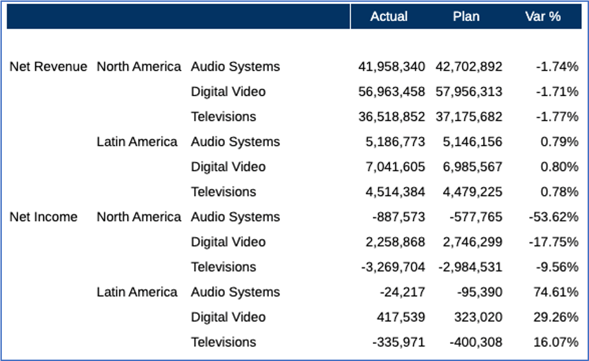
Task: Select the Var % column header
Action: click(x=542, y=17)
